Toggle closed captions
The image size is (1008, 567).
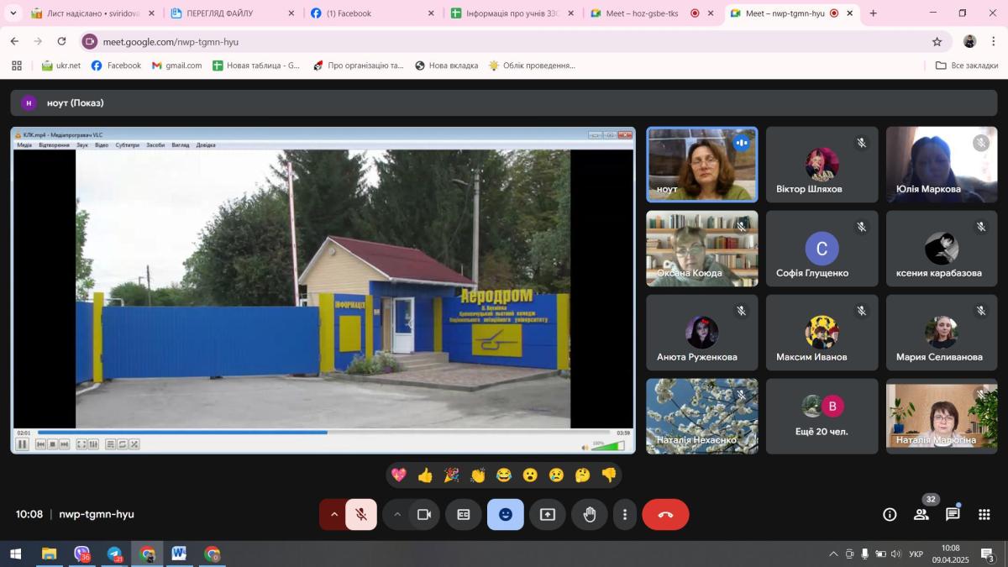(464, 515)
